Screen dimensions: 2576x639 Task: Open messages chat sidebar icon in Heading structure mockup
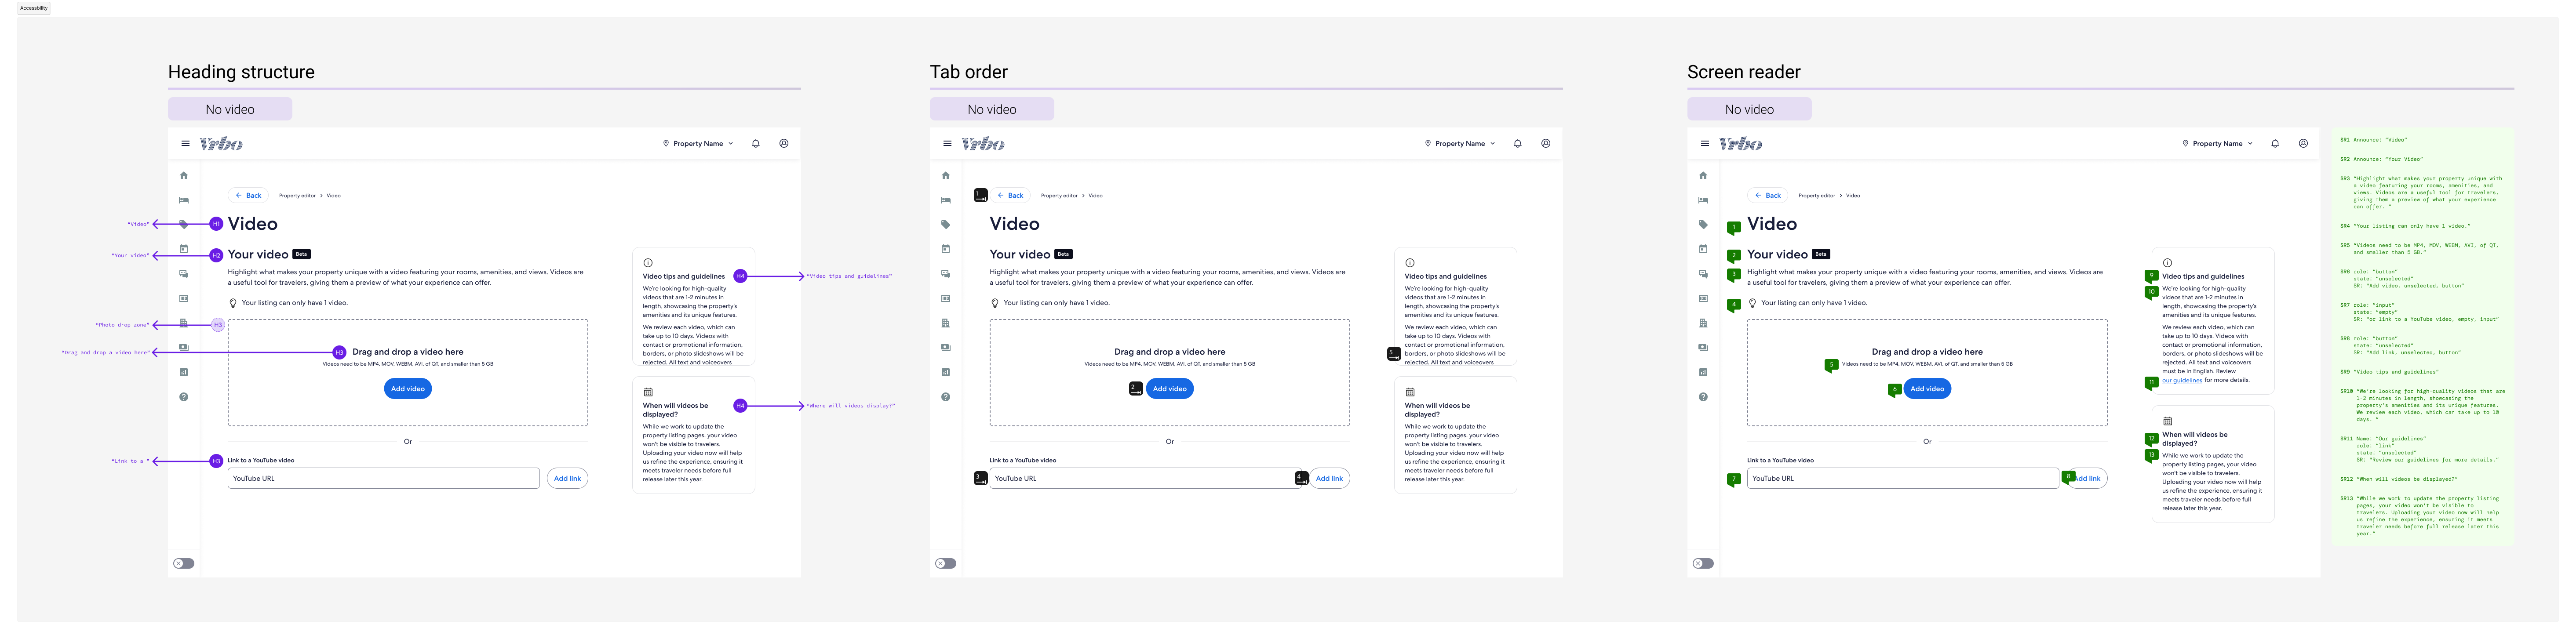point(184,273)
